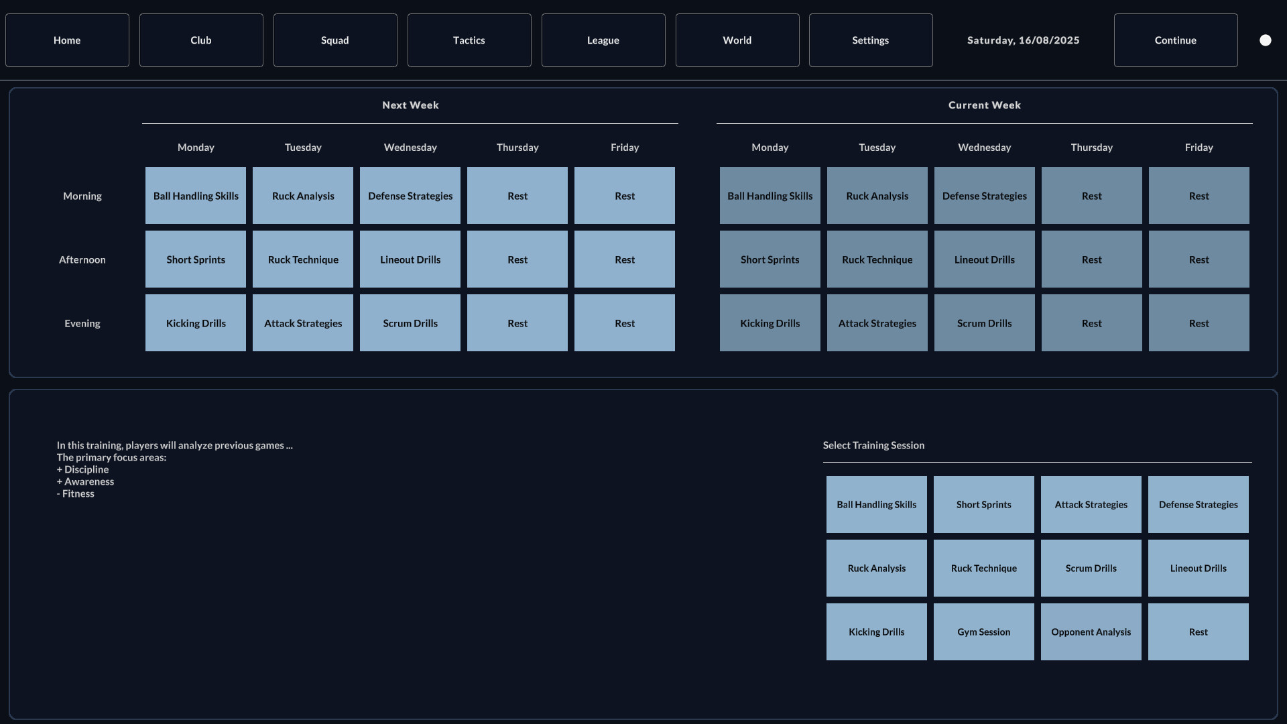Click the date Saturday, 16/08/2025

tap(1023, 40)
